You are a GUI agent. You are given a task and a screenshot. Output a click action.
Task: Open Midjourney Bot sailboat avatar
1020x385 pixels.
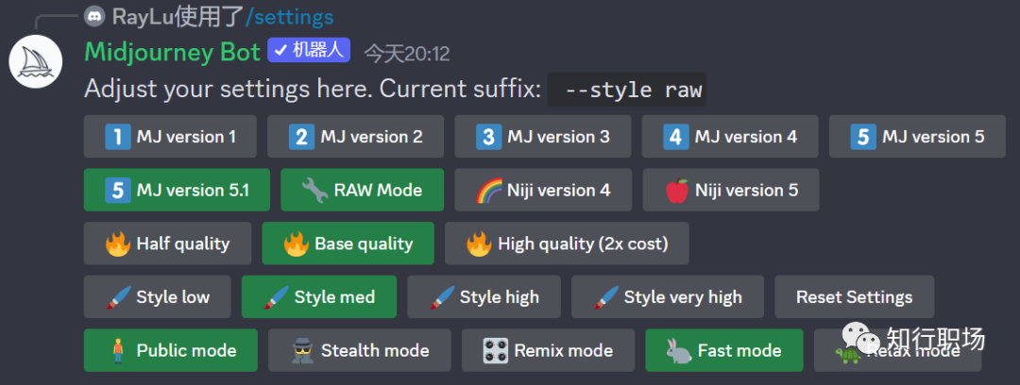(x=35, y=61)
